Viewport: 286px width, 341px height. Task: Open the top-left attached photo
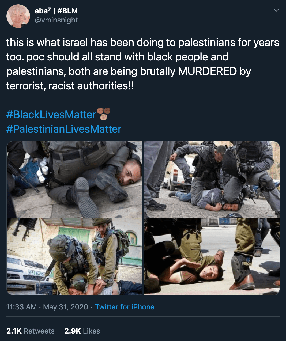point(75,179)
